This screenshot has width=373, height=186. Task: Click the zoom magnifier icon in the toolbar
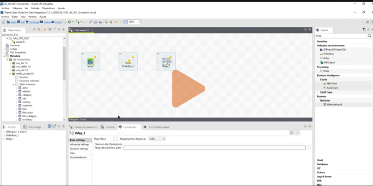(65, 22)
